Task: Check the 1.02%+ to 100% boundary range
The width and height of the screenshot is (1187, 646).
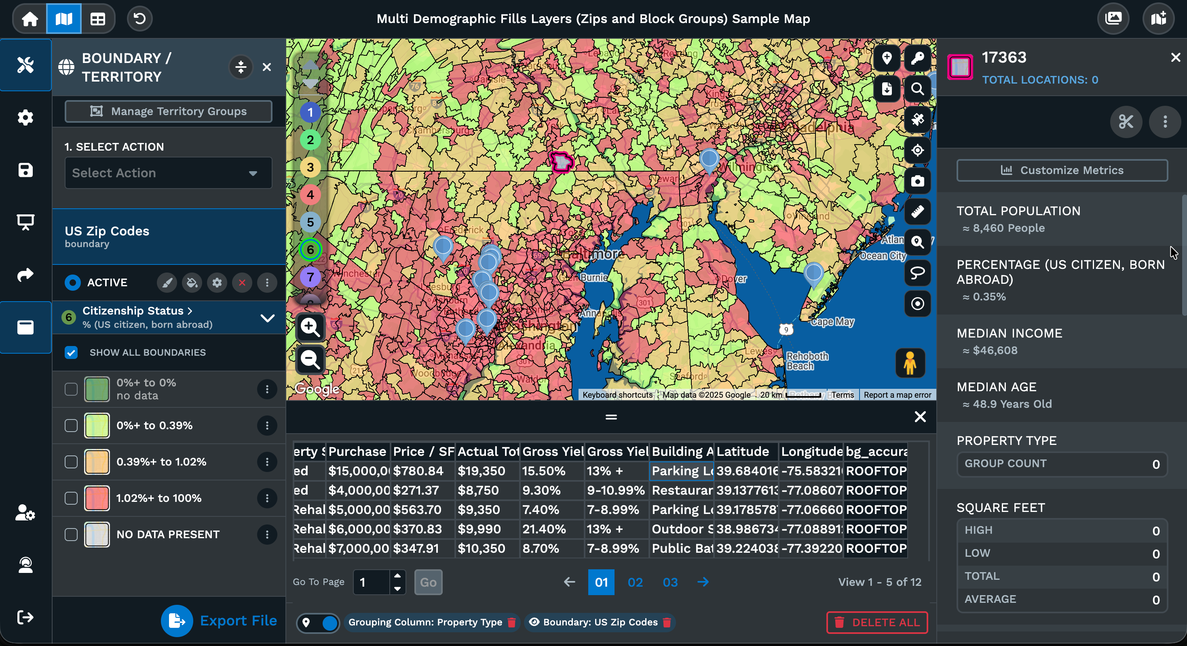Action: [72, 498]
